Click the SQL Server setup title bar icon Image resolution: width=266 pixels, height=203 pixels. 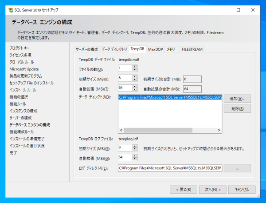[x=11, y=10]
